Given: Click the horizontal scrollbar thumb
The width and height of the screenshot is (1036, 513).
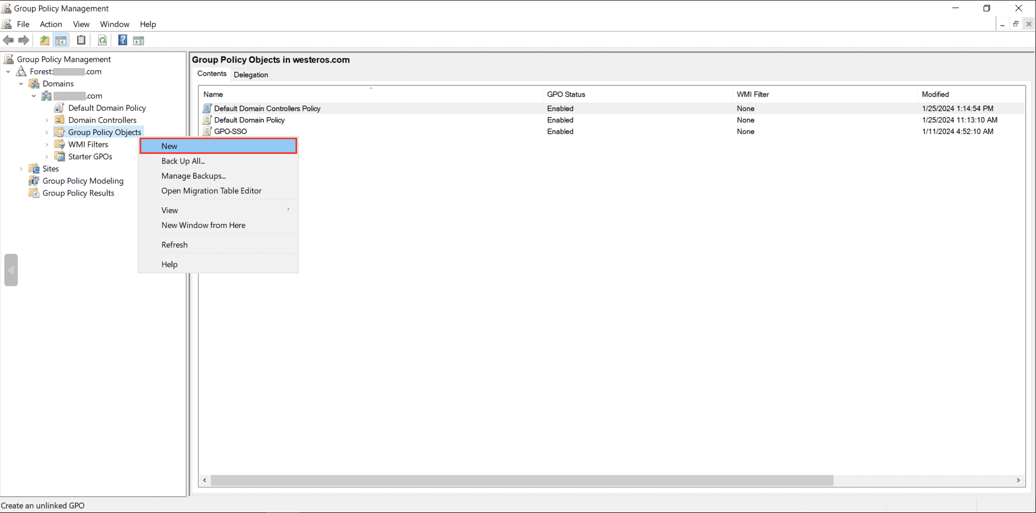Looking at the screenshot, I should [x=522, y=480].
